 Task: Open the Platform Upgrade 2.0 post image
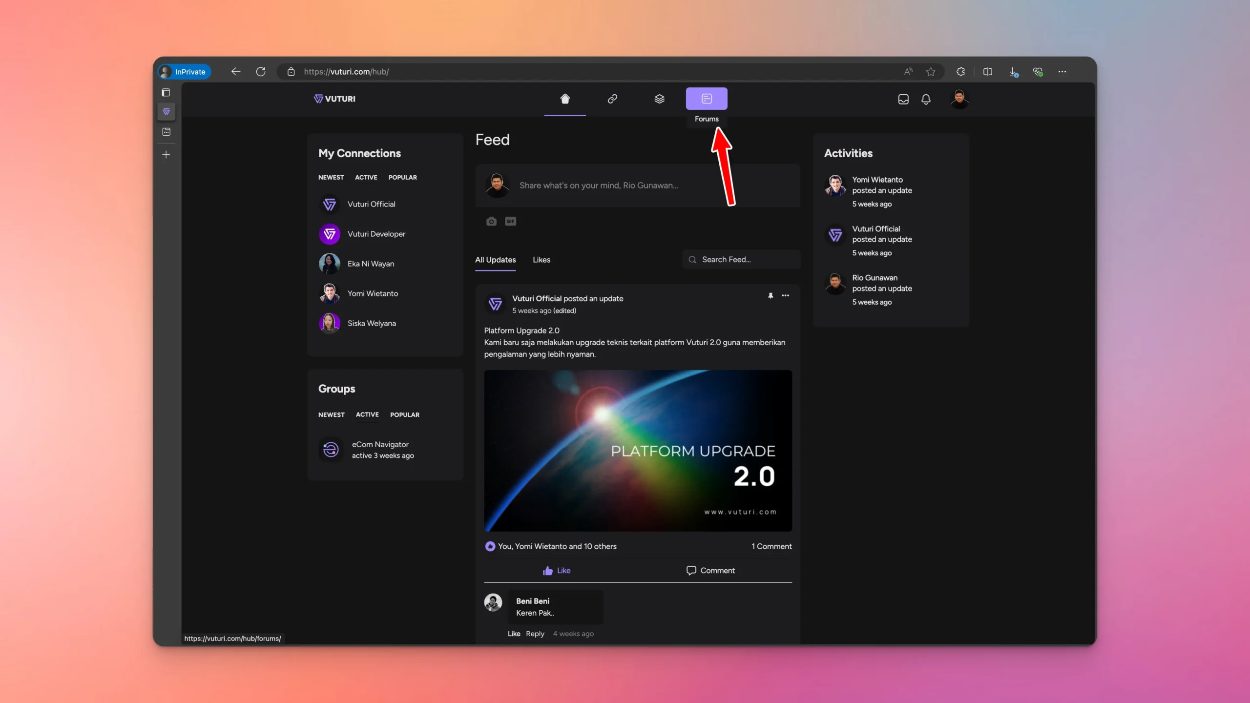(x=638, y=451)
